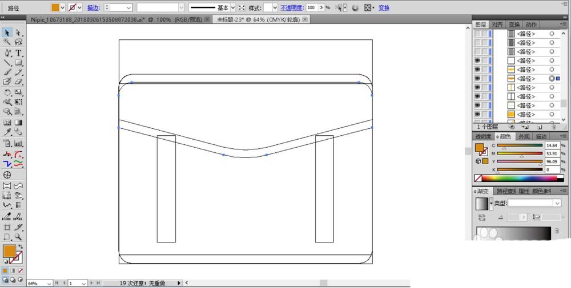This screenshot has height=288, width=571.
Task: Select the Paintbrush tool
Action: (7, 72)
